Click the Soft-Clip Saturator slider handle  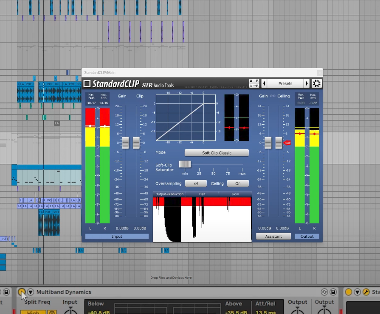[185, 164]
